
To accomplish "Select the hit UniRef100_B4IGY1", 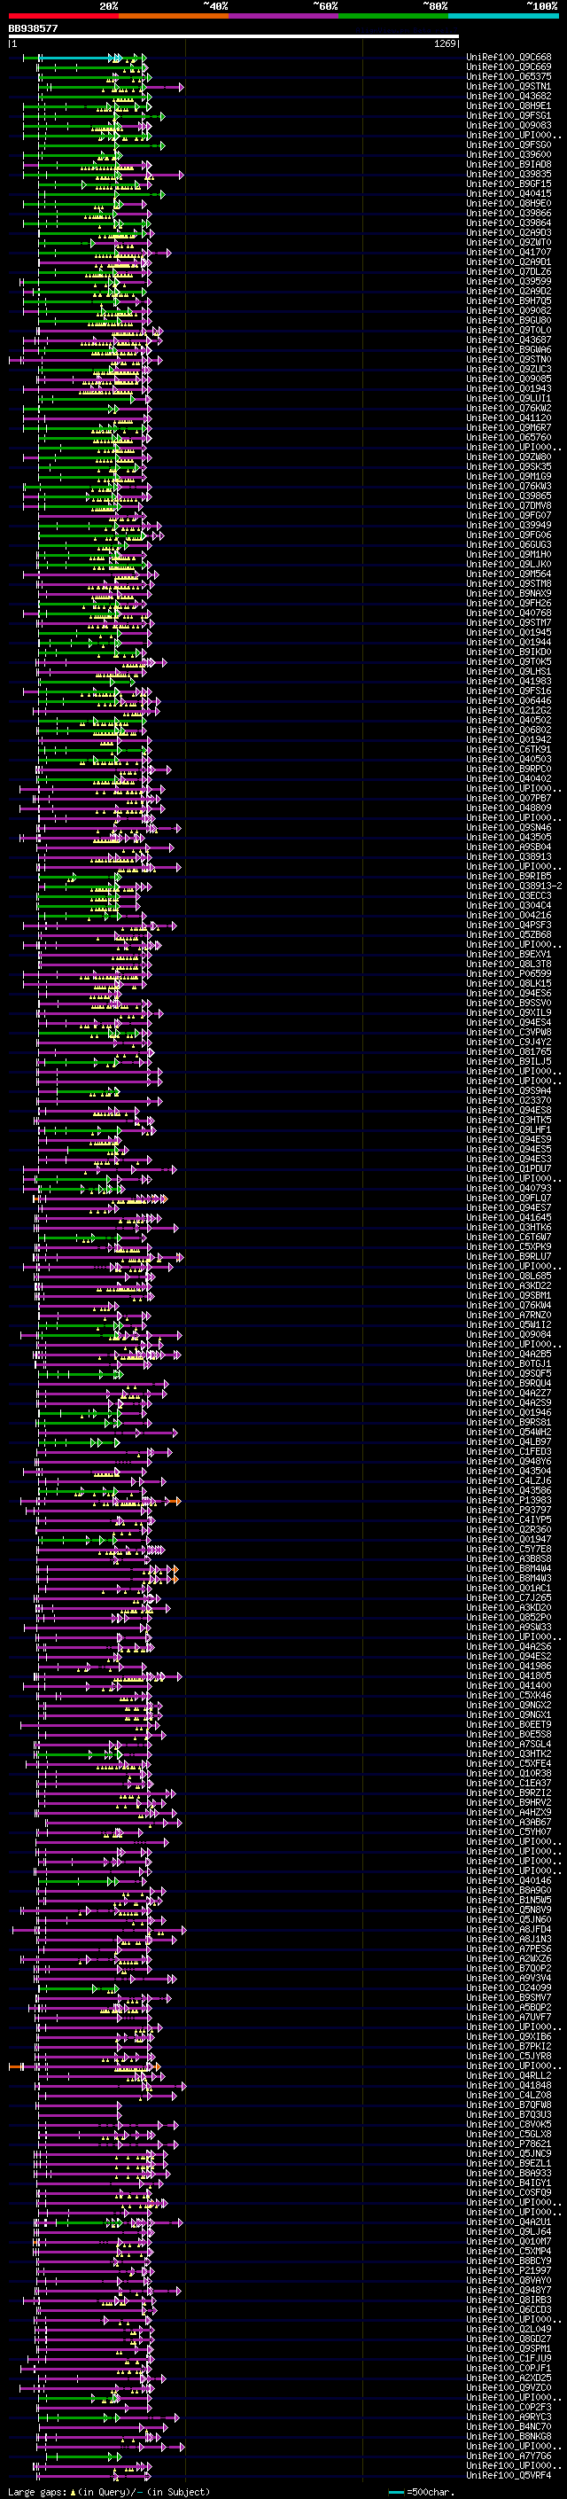I will point(509,2183).
